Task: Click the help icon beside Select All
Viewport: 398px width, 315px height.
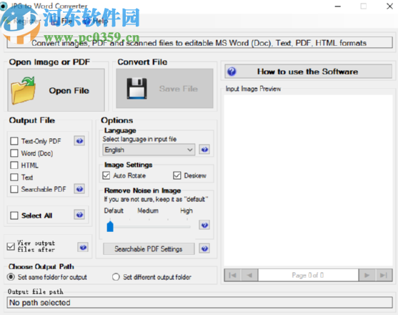Action: [x=80, y=215]
